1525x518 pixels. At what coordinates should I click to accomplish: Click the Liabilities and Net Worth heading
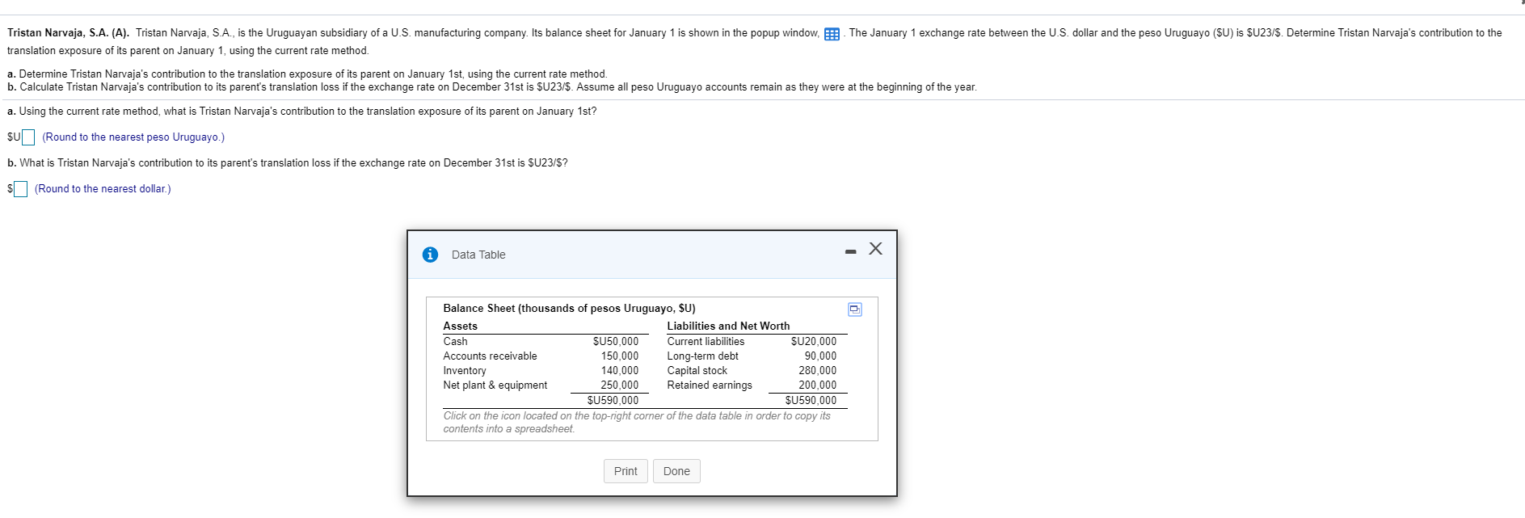coord(728,326)
